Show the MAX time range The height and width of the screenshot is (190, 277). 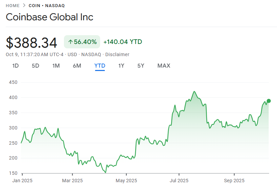(164, 66)
